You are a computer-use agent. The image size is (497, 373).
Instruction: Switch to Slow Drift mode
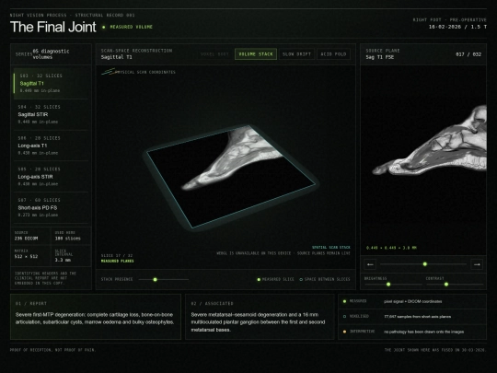point(296,54)
